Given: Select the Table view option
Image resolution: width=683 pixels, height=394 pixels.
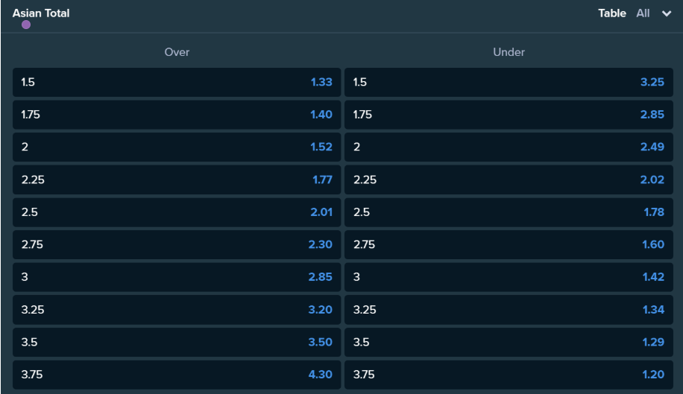Looking at the screenshot, I should 612,13.
